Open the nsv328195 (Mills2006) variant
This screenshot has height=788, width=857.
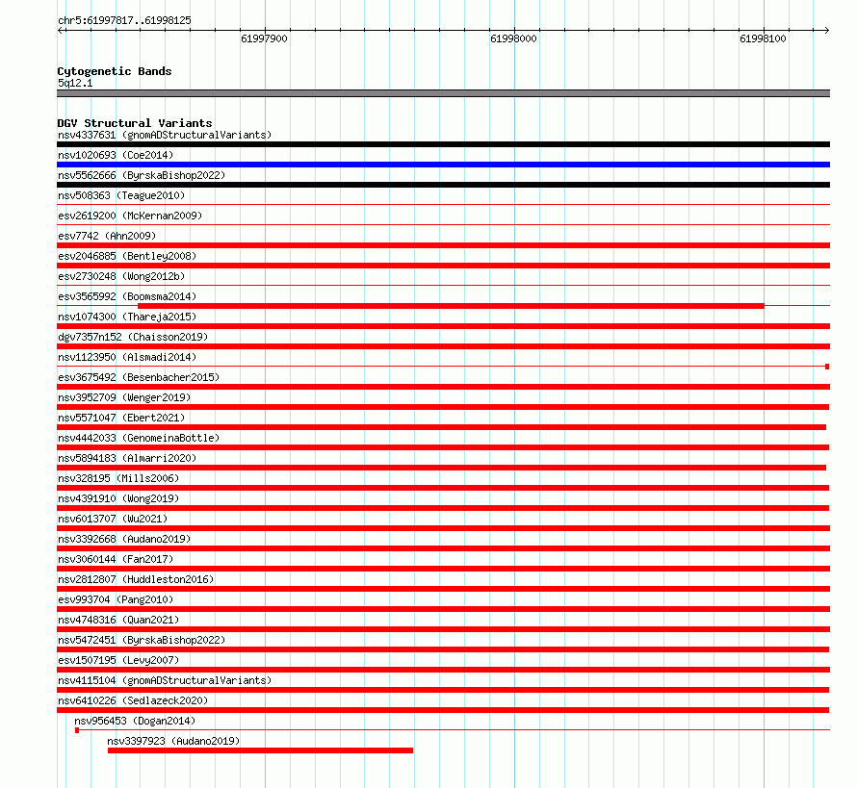coord(118,478)
